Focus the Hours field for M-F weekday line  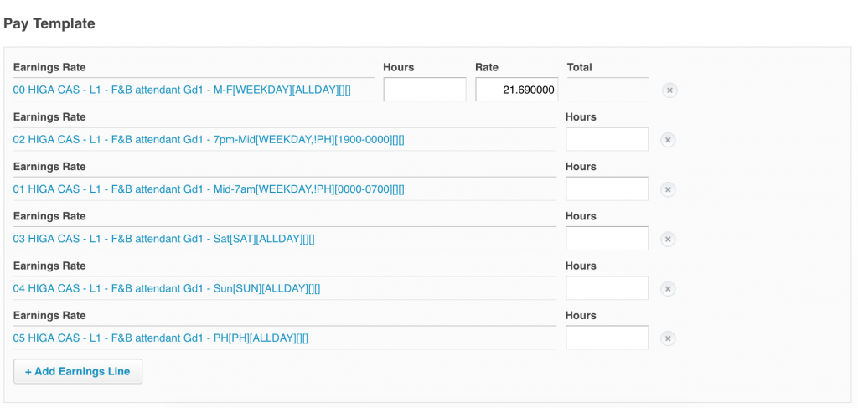(424, 90)
